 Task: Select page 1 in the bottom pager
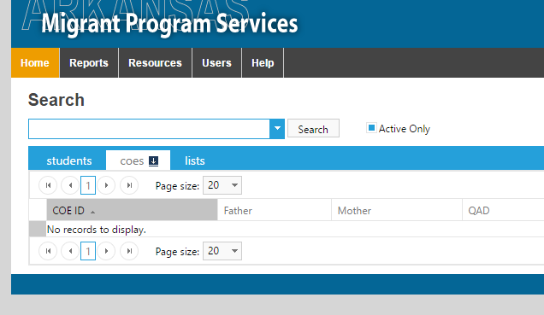tap(88, 251)
